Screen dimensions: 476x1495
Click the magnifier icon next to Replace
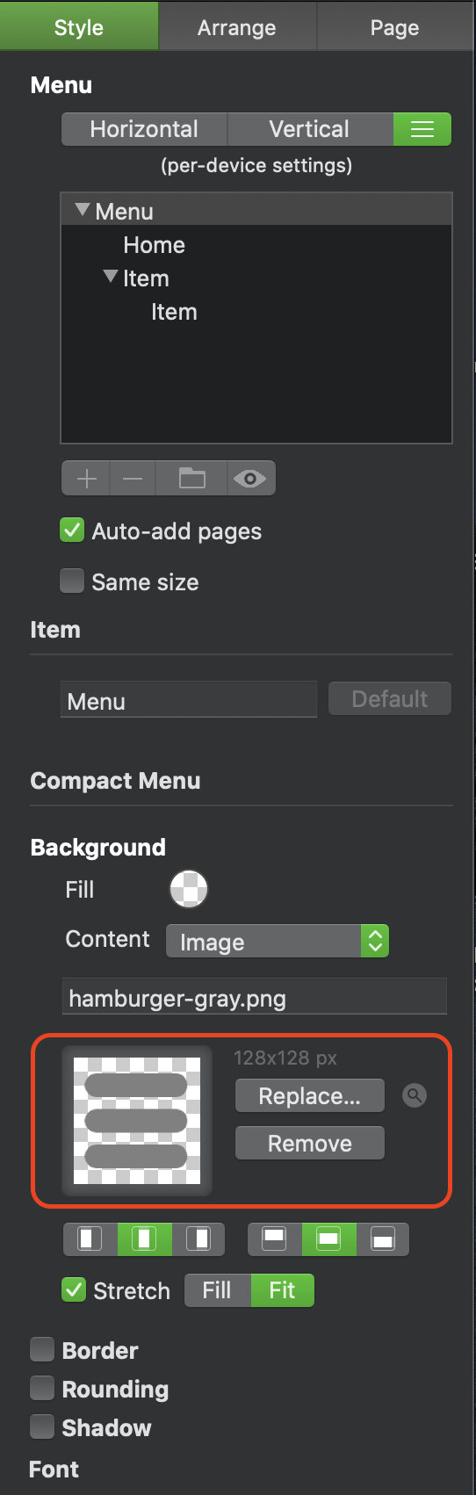coord(415,1095)
